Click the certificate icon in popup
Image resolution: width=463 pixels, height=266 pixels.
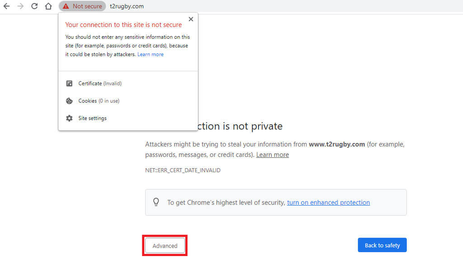[69, 84]
